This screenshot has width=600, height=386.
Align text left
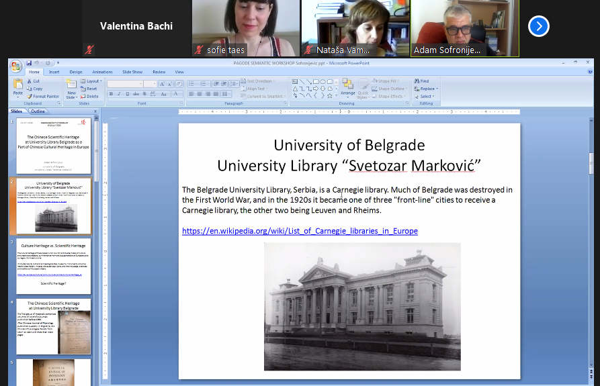pos(191,93)
